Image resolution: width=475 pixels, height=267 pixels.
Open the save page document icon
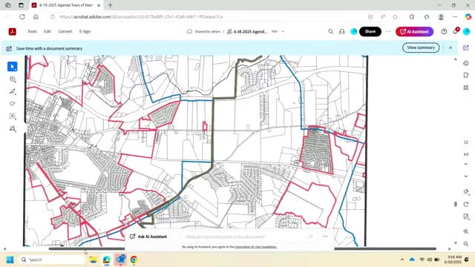click(x=466, y=217)
